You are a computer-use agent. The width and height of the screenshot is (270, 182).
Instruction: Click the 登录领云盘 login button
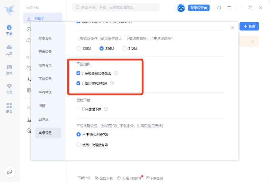click(199, 8)
